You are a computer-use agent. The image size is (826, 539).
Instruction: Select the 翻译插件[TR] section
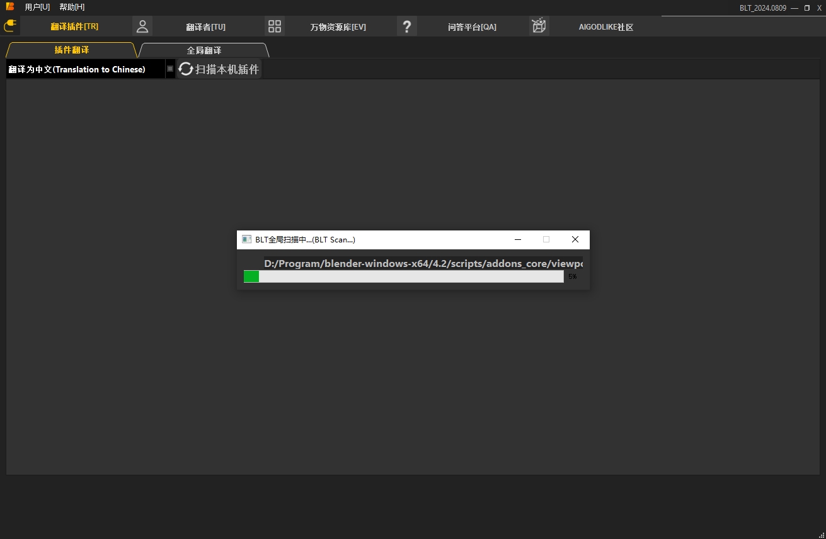[74, 26]
